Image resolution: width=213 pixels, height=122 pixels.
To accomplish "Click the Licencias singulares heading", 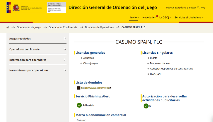I will click(157, 53).
